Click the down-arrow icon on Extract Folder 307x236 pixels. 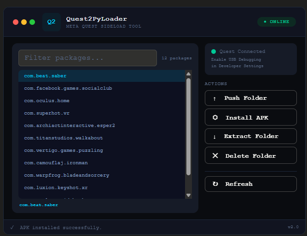click(214, 137)
